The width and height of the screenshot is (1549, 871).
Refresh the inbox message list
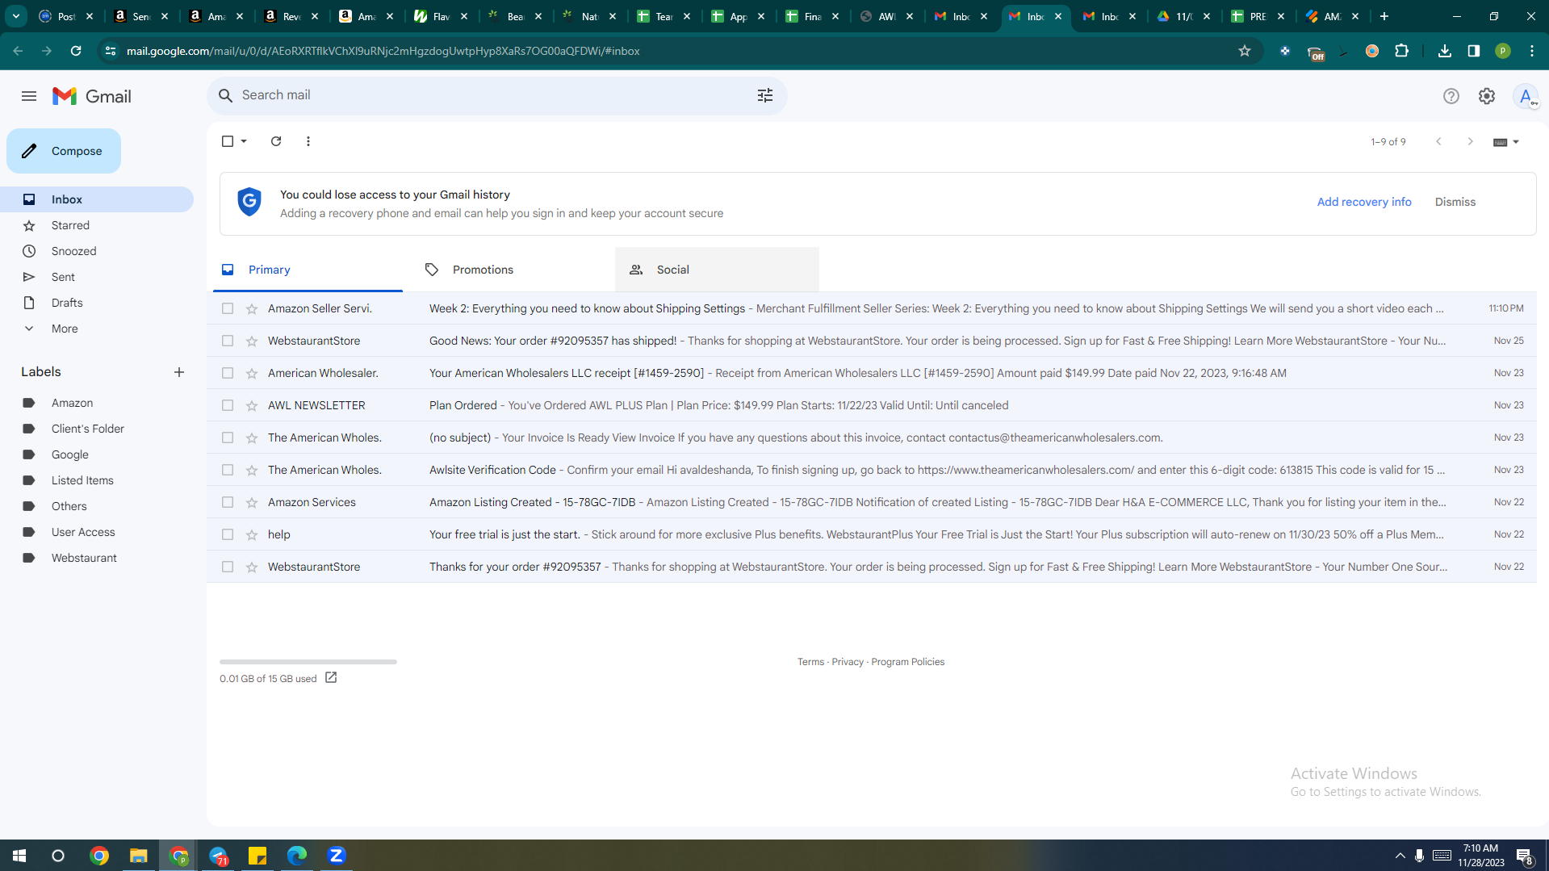[x=276, y=141]
